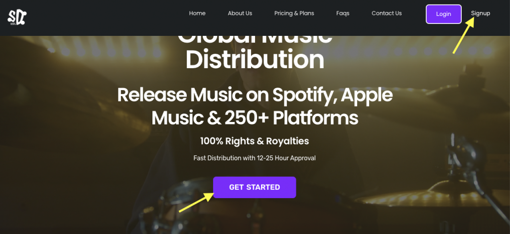This screenshot has width=510, height=234.
Task: Click the "Release Music on Spotify, Apple" headline
Action: tap(255, 95)
